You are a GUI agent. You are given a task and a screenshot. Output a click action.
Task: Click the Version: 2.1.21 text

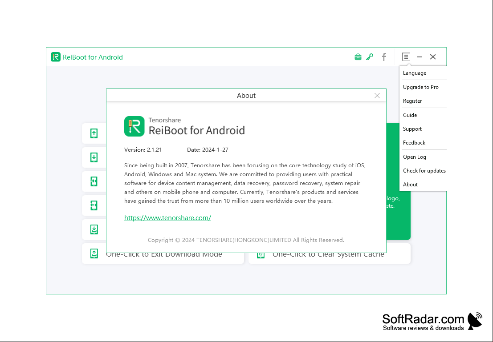click(x=143, y=150)
